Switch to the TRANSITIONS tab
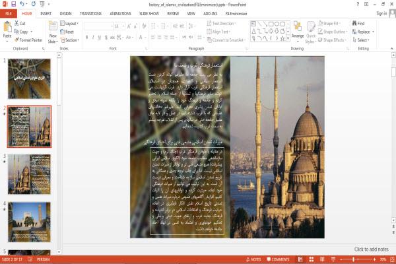 (x=90, y=13)
